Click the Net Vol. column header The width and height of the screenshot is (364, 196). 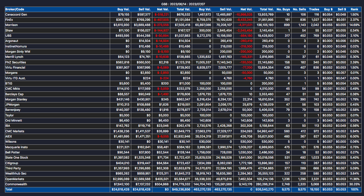(246, 9)
